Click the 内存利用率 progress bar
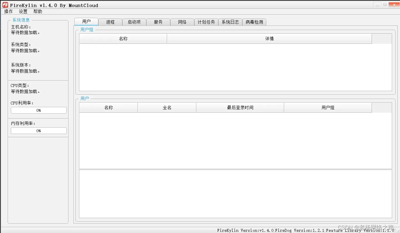The height and width of the screenshot is (233, 400). coord(39,131)
